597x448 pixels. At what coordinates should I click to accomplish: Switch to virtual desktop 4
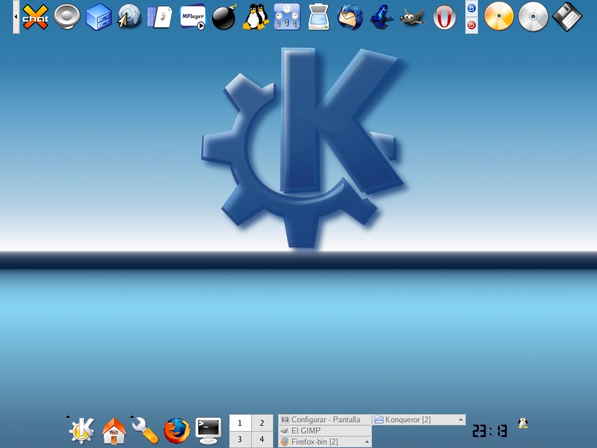coord(262,439)
